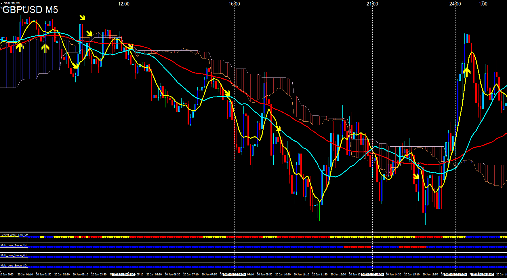This screenshot has width=507, height=278.
Task: Click the 20 Jan 14:30 axis label
Action: tap(394, 275)
